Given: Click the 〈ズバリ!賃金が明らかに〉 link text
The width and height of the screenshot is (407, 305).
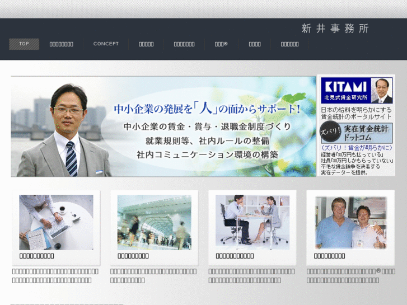Looking at the screenshot, I should tap(357, 148).
